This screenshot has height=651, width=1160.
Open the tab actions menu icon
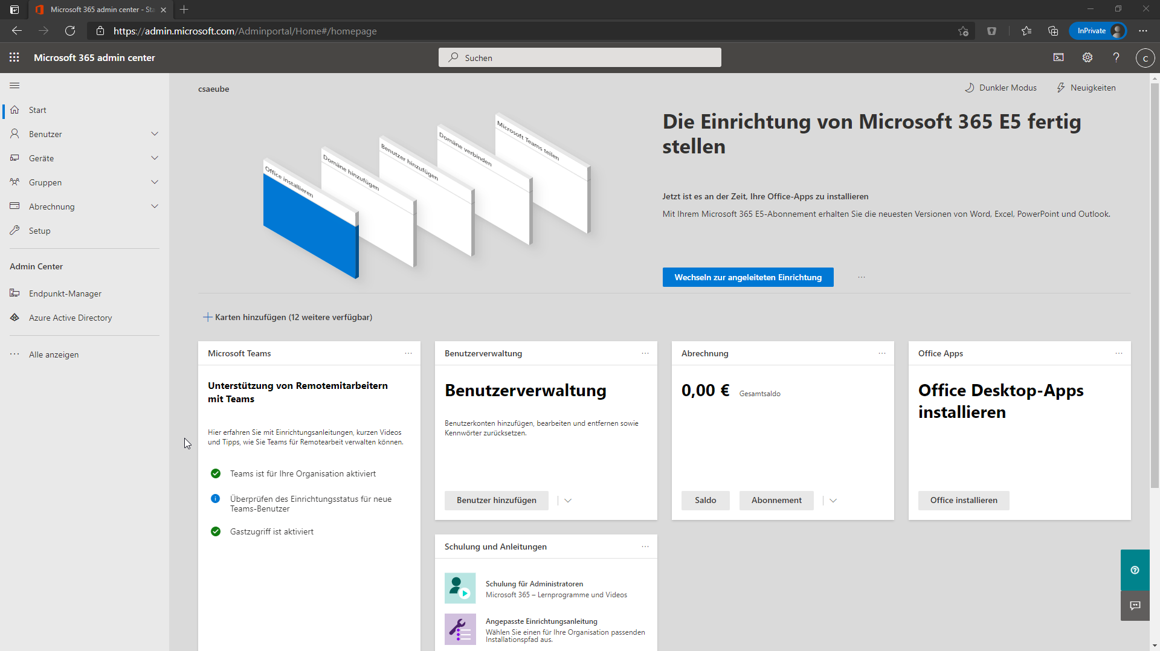(x=14, y=9)
